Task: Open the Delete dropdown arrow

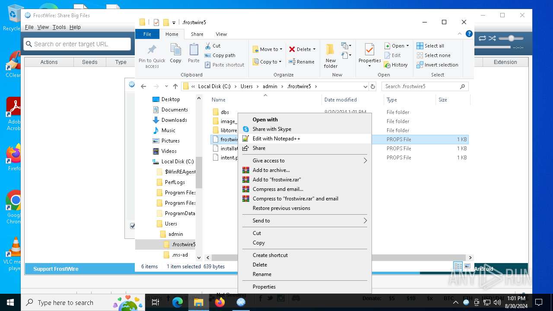Action: click(x=314, y=49)
